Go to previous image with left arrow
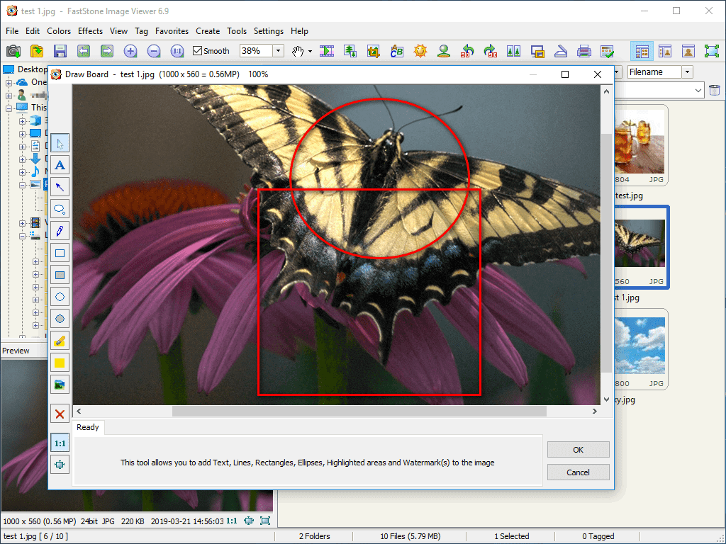Viewport: 726px width, 544px height. pos(84,51)
